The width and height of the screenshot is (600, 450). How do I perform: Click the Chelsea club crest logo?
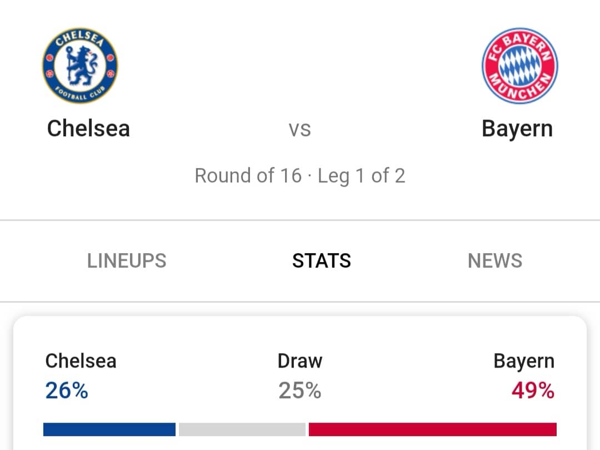point(80,66)
